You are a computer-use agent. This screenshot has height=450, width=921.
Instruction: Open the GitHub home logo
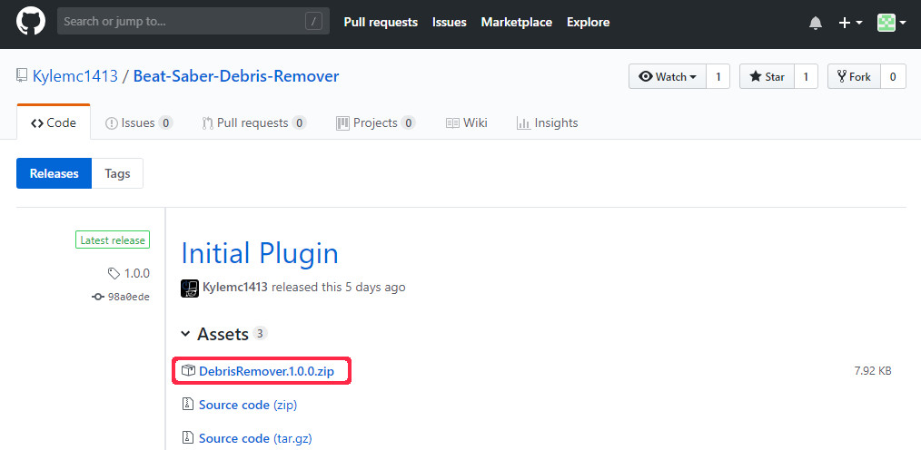pos(31,22)
